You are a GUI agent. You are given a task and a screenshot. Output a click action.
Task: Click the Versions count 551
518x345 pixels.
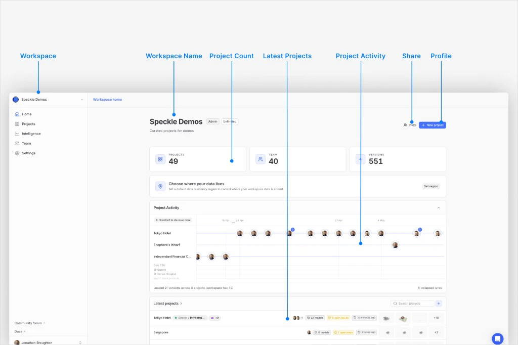coord(376,161)
